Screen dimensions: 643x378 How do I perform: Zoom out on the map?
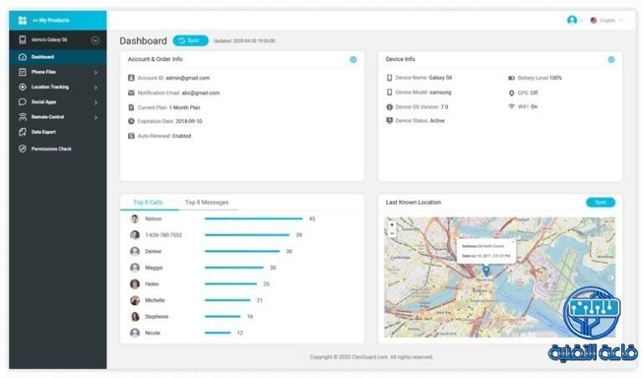click(392, 234)
